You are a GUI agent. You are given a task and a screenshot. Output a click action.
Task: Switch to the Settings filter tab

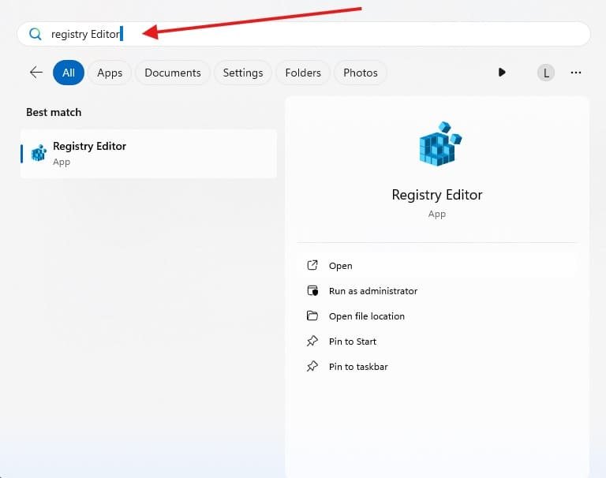pos(243,73)
